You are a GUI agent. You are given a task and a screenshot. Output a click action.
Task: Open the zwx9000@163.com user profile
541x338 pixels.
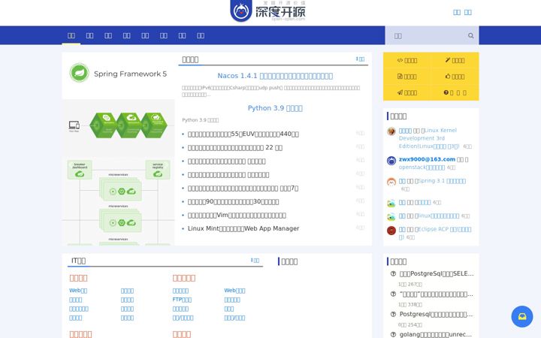click(x=427, y=159)
